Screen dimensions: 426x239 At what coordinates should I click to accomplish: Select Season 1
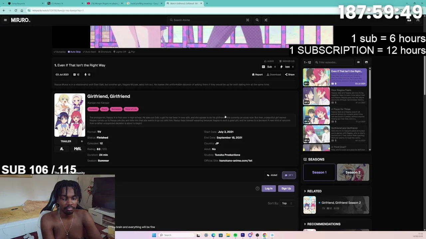click(x=319, y=172)
